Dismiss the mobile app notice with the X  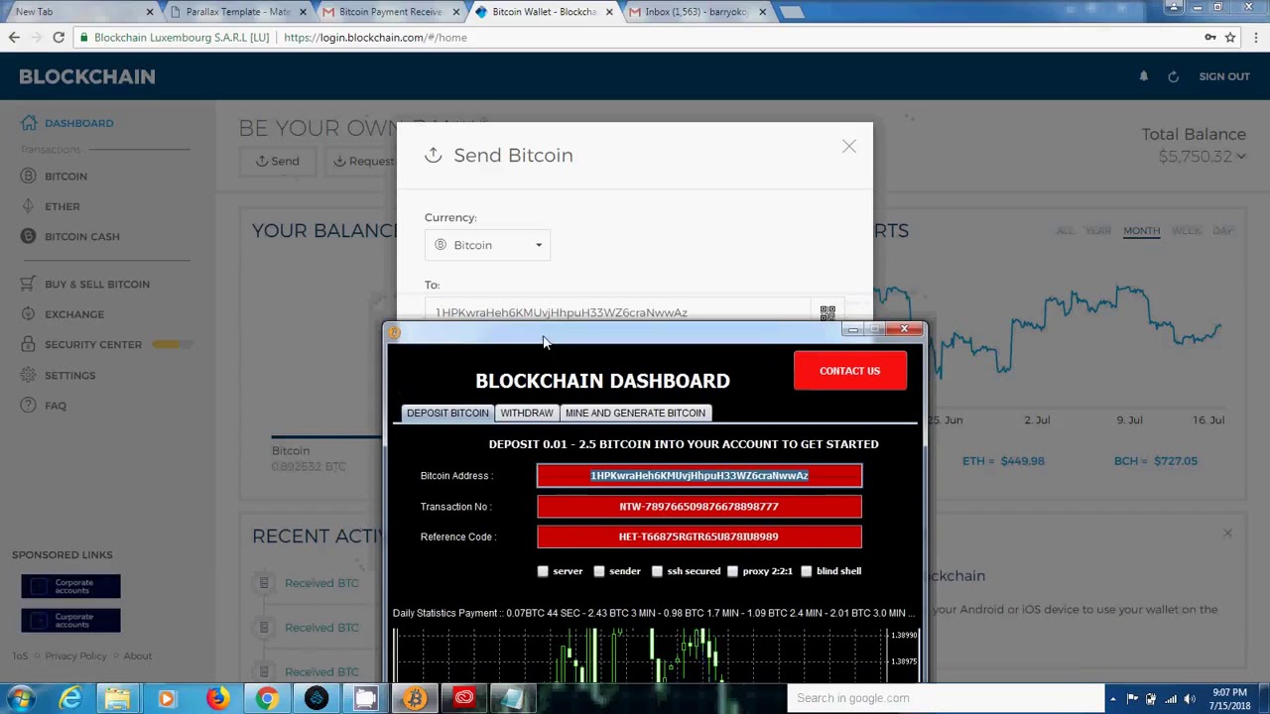[x=1227, y=534]
